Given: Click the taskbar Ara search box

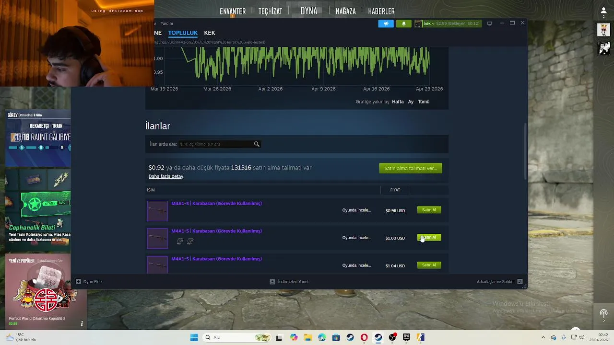Looking at the screenshot, I should 237,337.
